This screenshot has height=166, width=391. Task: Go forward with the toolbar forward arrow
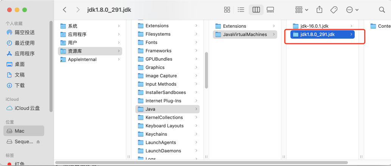(x=78, y=10)
